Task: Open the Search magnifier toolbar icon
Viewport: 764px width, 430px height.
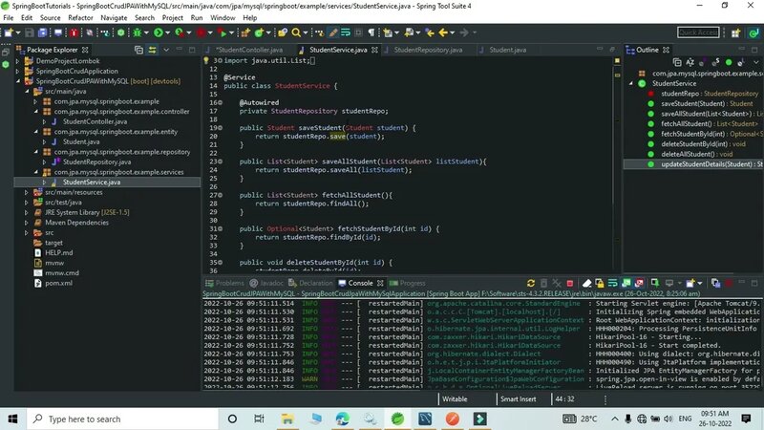Action: coord(296,32)
